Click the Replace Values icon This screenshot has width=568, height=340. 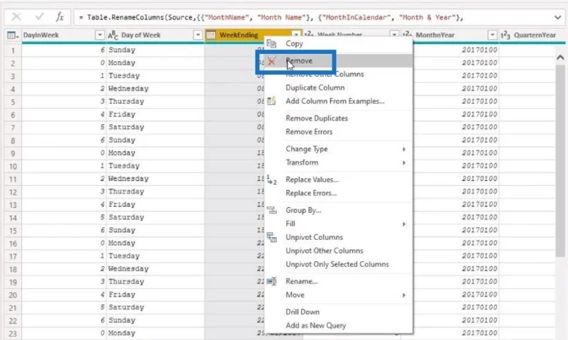coord(271,180)
